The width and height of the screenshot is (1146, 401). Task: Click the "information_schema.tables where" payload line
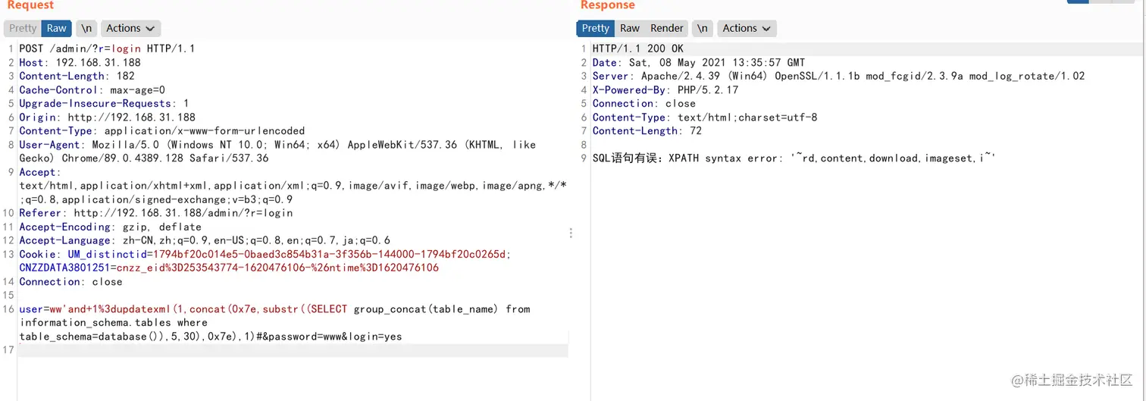[x=113, y=322]
